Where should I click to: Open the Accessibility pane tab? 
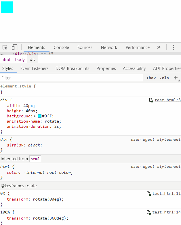134,68
